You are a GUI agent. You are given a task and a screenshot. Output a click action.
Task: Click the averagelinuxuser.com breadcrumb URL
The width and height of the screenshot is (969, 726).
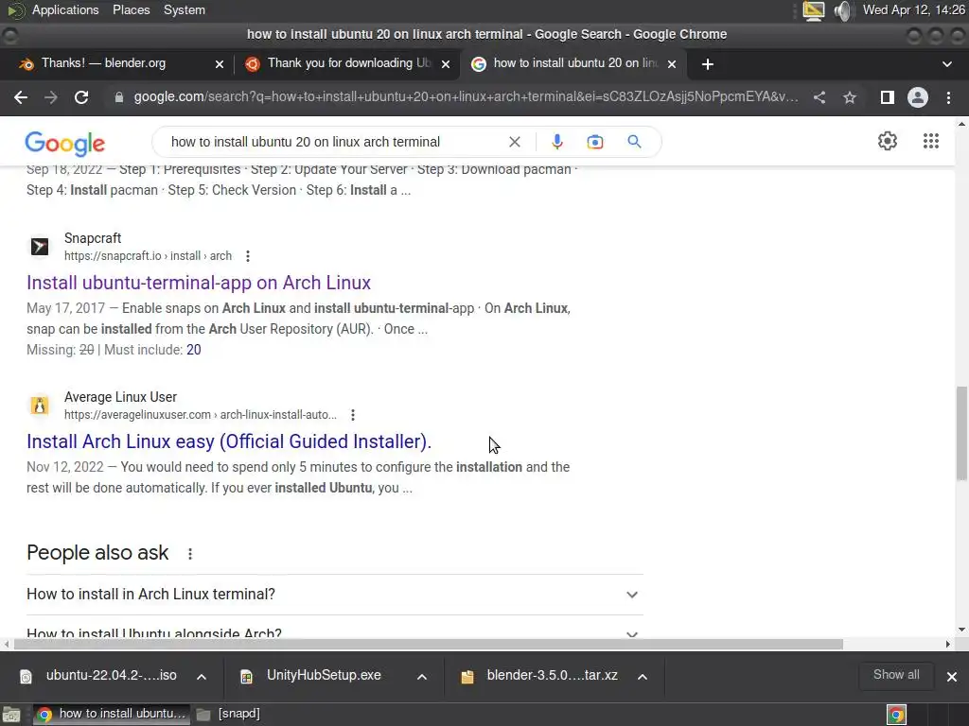coord(201,415)
